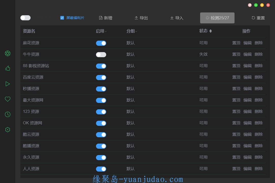Select the 最大资源网 name cell
The width and height of the screenshot is (275, 183).
coord(33,100)
